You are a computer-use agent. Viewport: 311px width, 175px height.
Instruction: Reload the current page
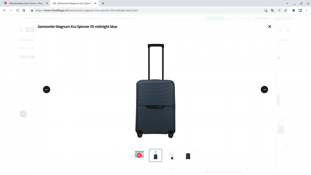(x=17, y=10)
